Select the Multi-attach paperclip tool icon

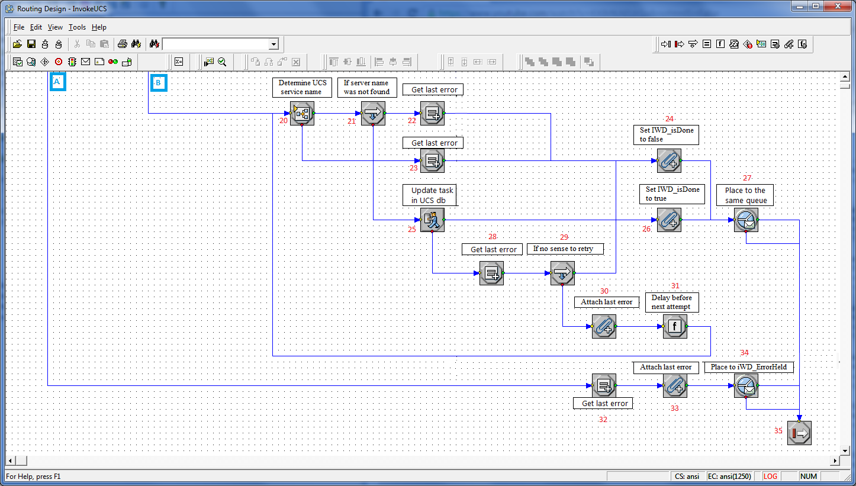789,44
